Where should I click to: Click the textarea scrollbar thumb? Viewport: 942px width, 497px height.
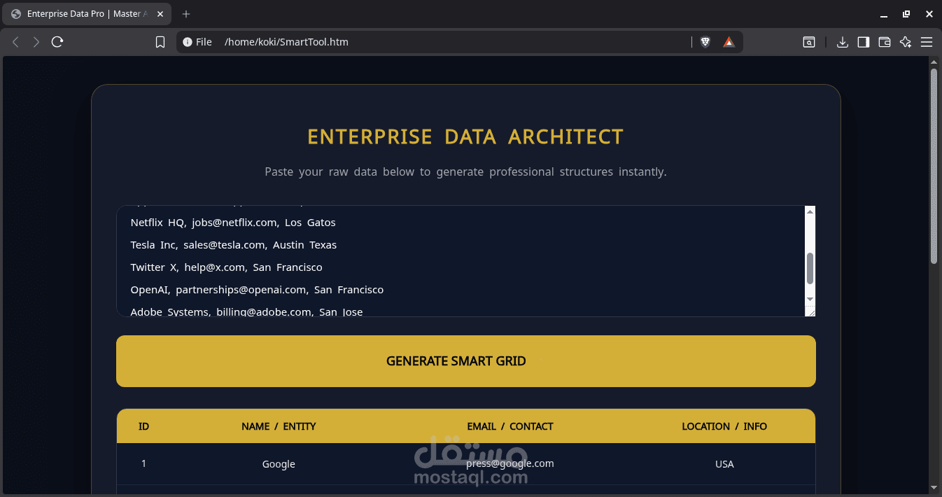coord(810,269)
